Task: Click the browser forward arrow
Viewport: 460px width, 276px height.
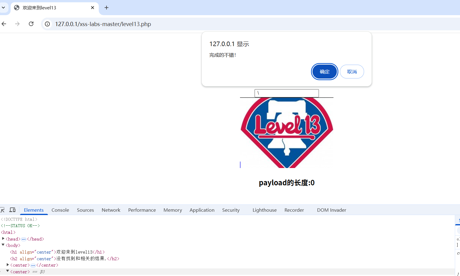Action: [17, 24]
